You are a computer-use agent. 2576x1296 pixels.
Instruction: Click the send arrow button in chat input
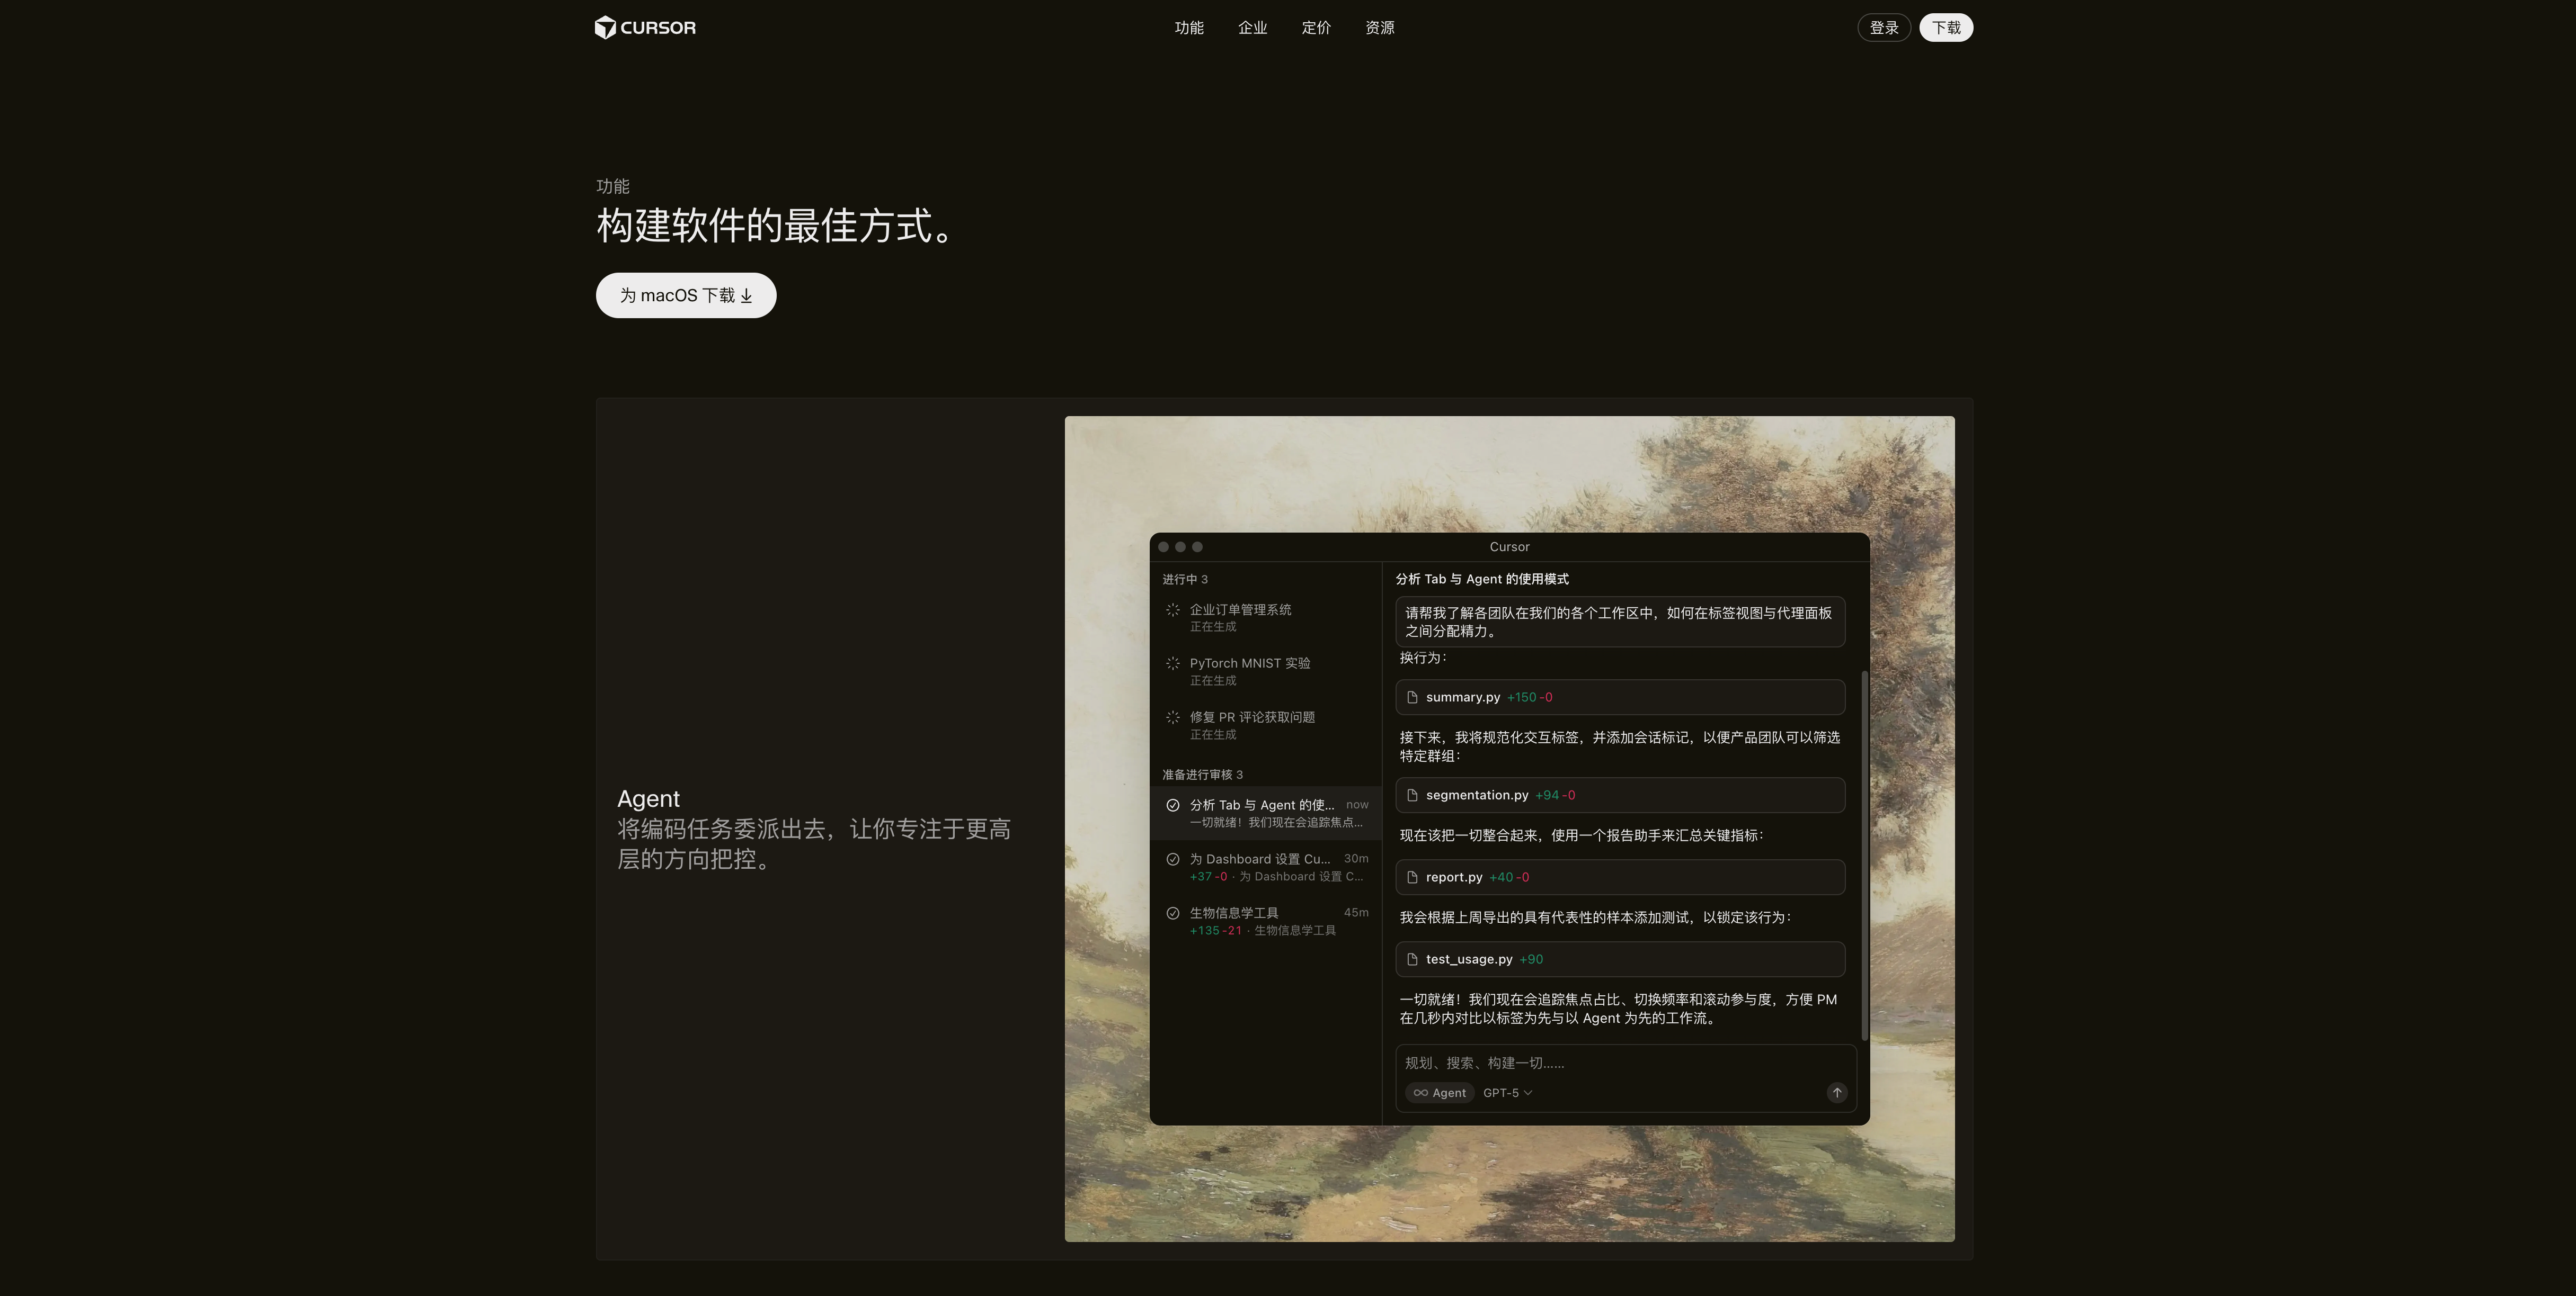(x=1836, y=1092)
